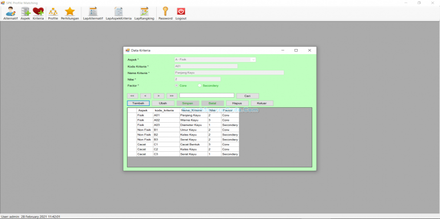Click the Simpan button

pos(188,103)
